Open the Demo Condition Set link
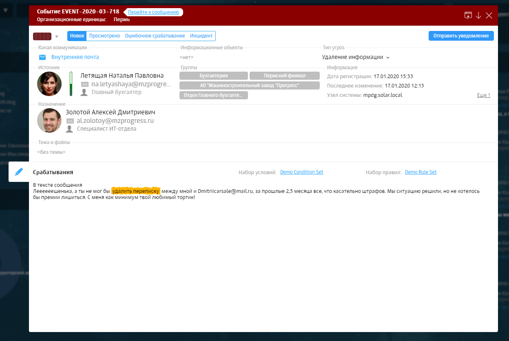Image resolution: width=509 pixels, height=341 pixels. point(301,172)
